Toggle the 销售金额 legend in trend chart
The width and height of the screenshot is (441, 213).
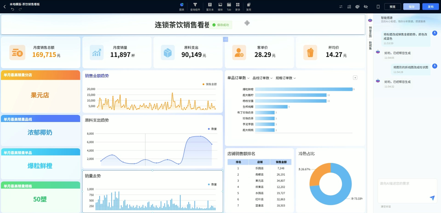(209, 84)
